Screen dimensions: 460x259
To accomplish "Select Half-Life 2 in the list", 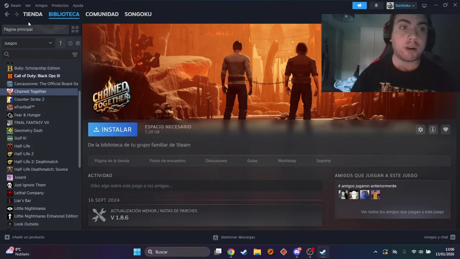I will pos(40,154).
